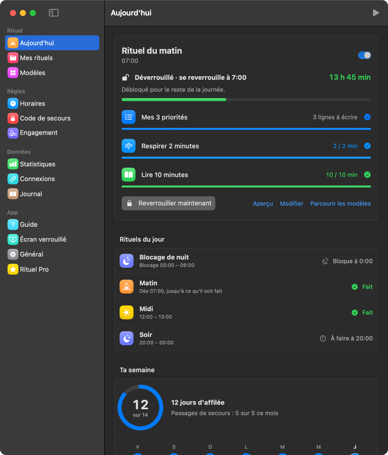
Task: Click the Code de secours lock icon
Action: click(x=13, y=118)
